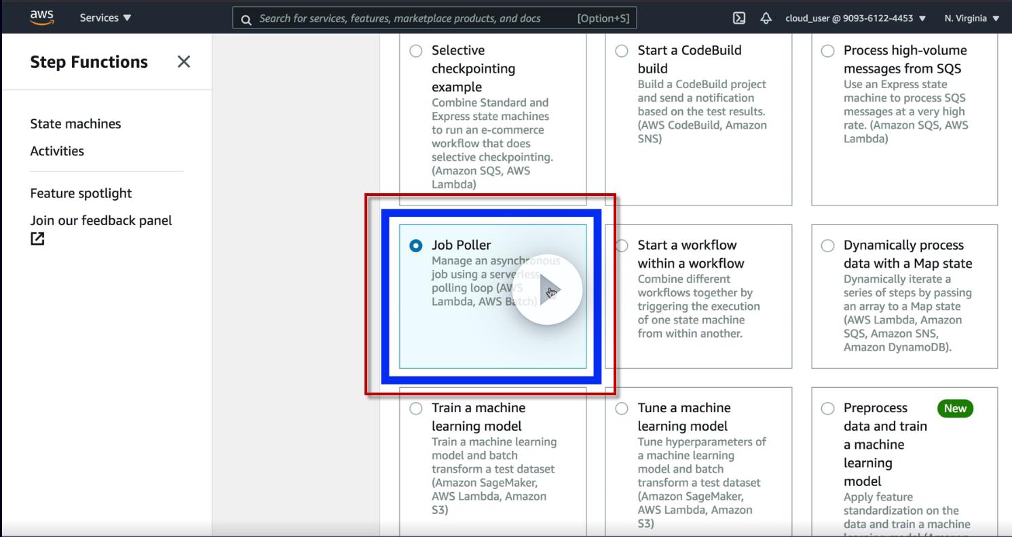Click the '[Option+S]' shortcut hint

[603, 18]
